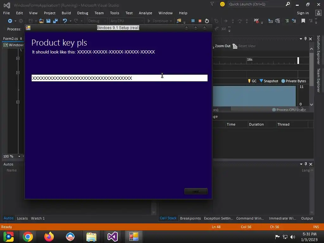This screenshot has height=243, width=324.
Task: Open the Team Explorer side tab
Action: (318, 80)
